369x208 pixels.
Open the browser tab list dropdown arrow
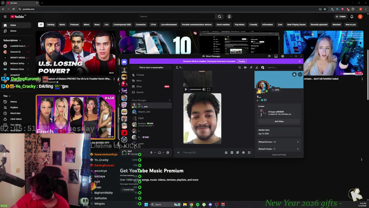click(3, 3)
